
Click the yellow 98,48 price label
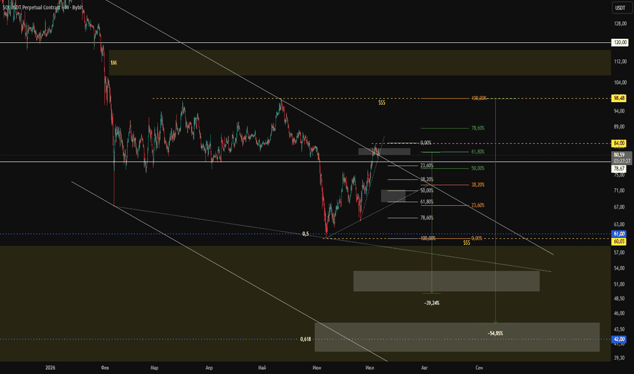click(x=619, y=98)
